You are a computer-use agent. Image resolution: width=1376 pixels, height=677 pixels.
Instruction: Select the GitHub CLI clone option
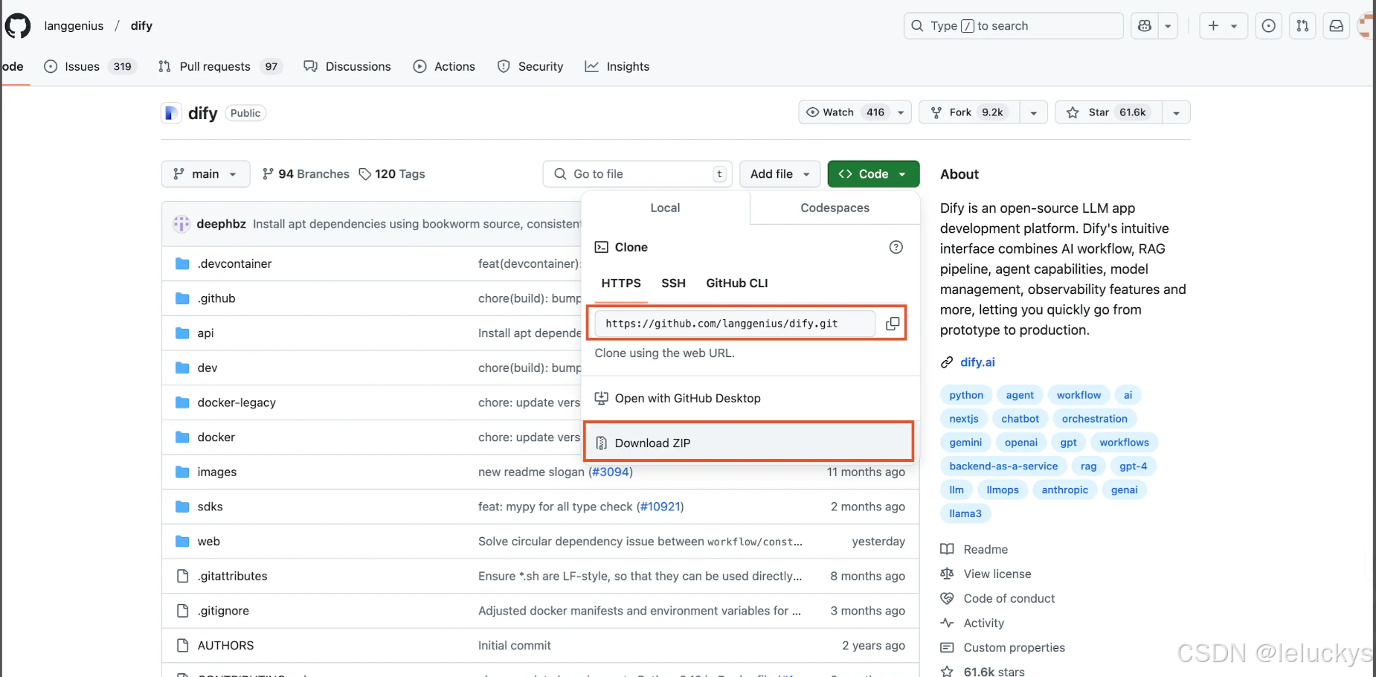[x=737, y=283]
